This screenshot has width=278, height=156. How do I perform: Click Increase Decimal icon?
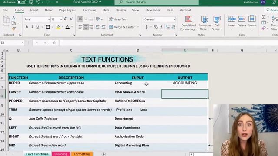pyautogui.click(x=168, y=27)
